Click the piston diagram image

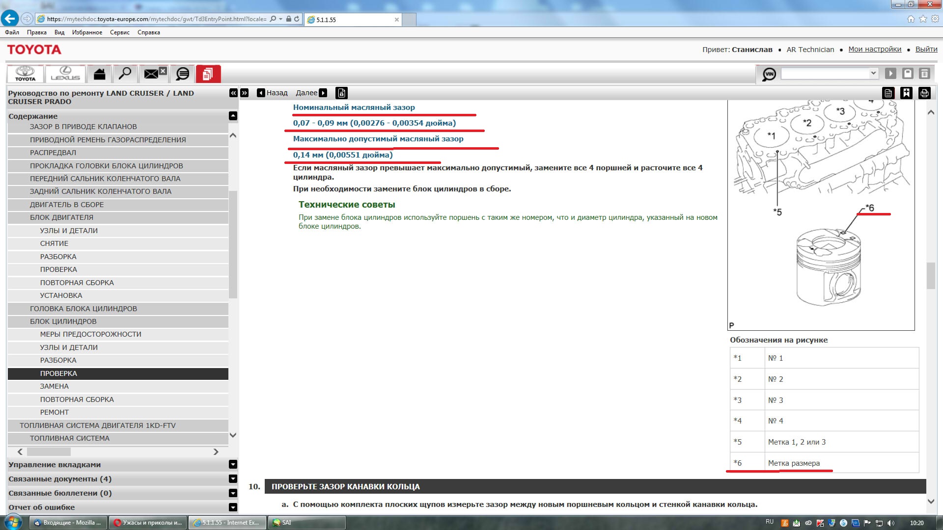click(x=821, y=215)
